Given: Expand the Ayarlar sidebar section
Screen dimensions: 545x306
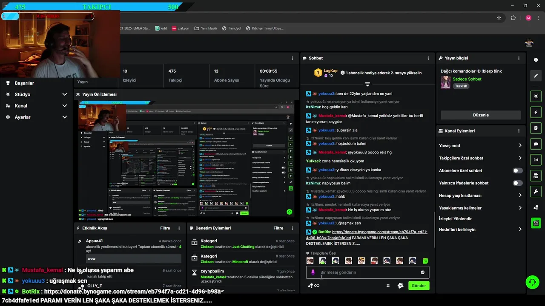Looking at the screenshot, I should pos(64,117).
